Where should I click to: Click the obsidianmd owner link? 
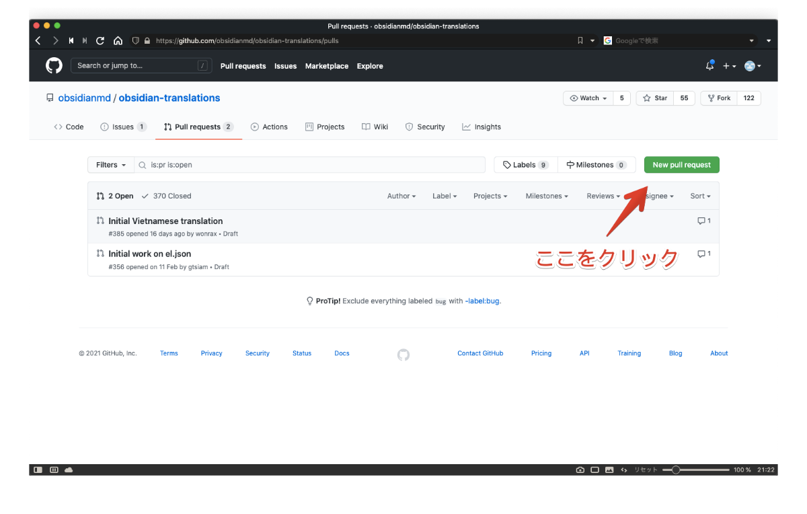[84, 98]
